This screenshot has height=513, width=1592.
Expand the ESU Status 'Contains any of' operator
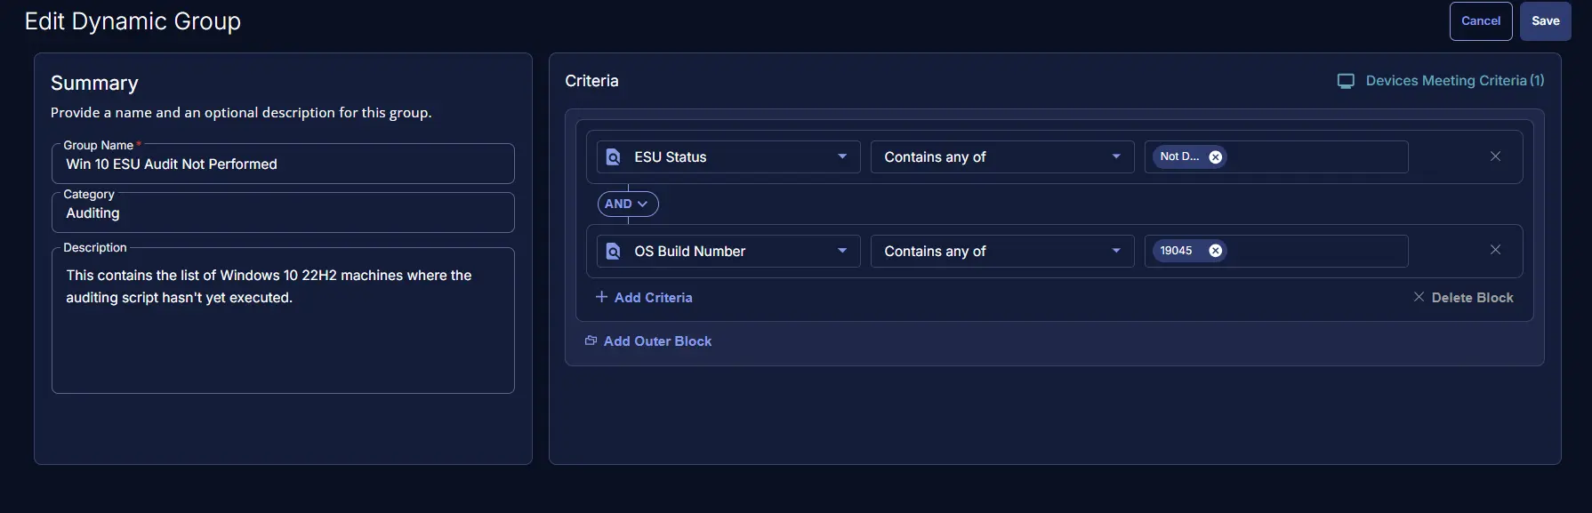(1115, 156)
